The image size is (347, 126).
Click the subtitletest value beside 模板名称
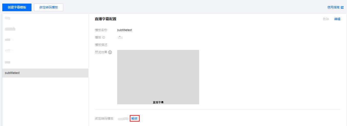point(125,30)
